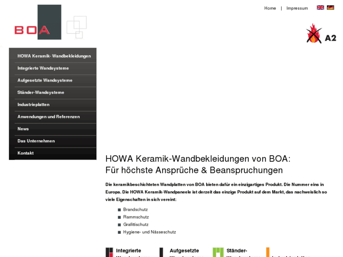Click the Rammschutz list item
Screen dimensions: 343x257
click(136, 217)
